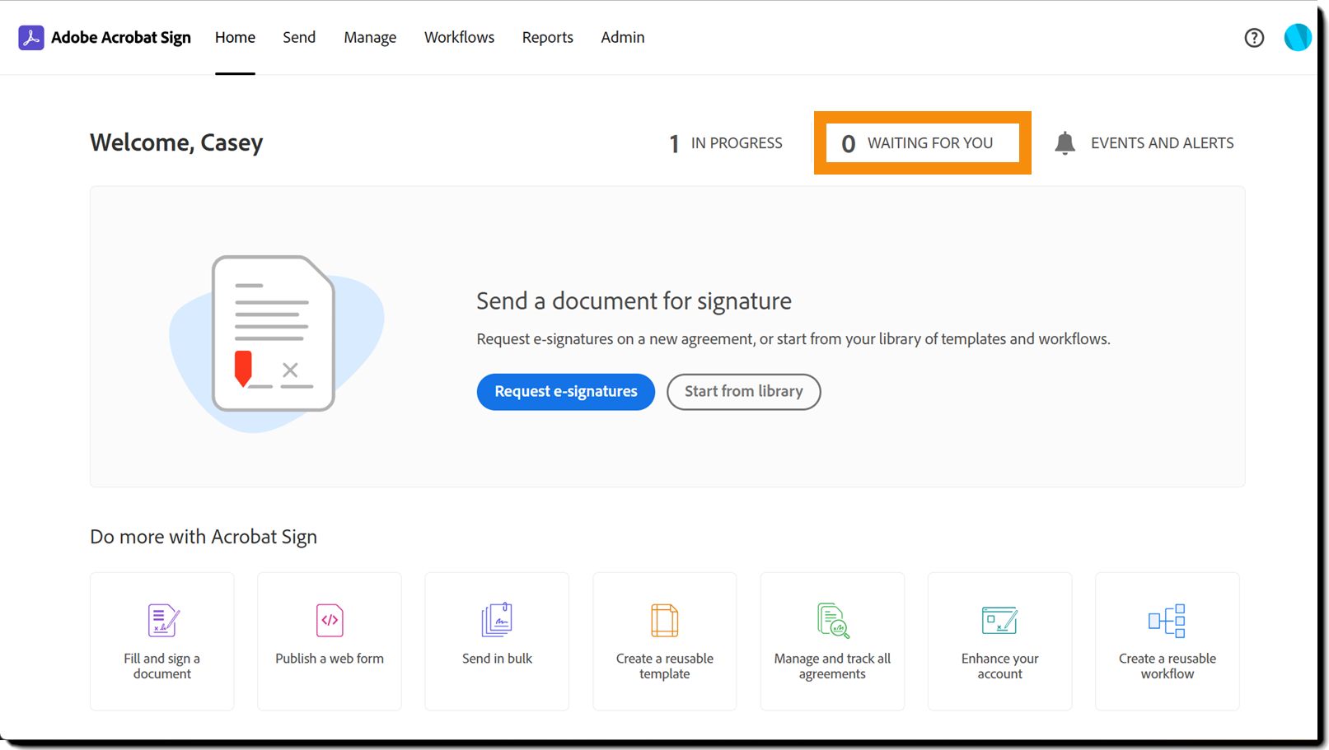Open the help question mark icon

point(1254,38)
